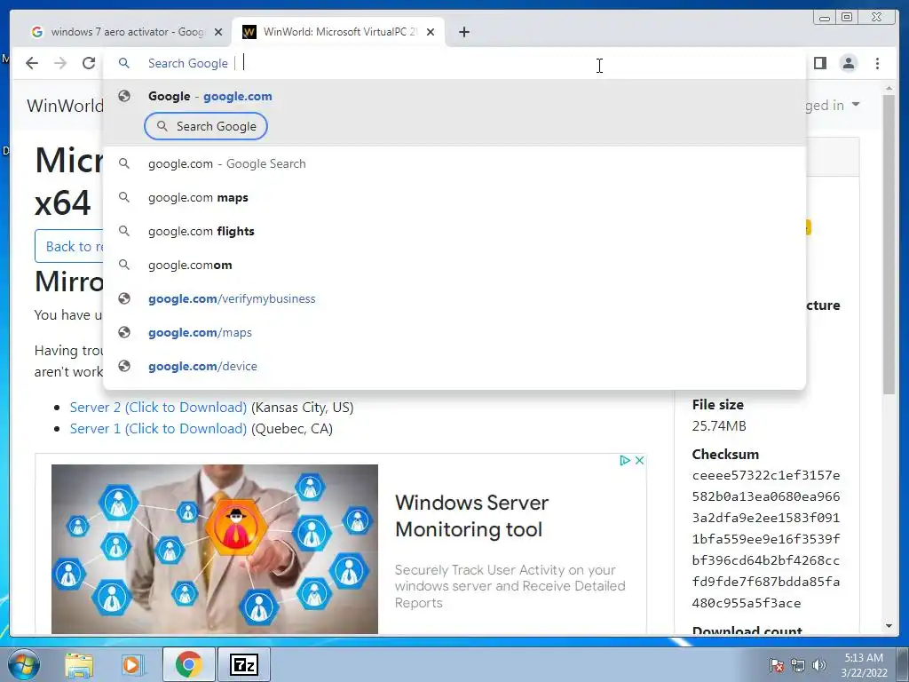The image size is (909, 682).
Task: Open the taskbar clock and date
Action: 864,665
